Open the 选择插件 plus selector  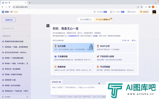click(56, 82)
